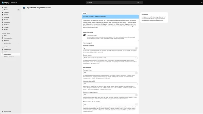The width and height of the screenshot is (203, 114).
Task: Click the Analisi bar chart icon
Action: (x=3, y=30)
